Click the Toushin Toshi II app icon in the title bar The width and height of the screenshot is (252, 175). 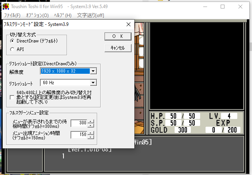pyautogui.click(x=6, y=7)
